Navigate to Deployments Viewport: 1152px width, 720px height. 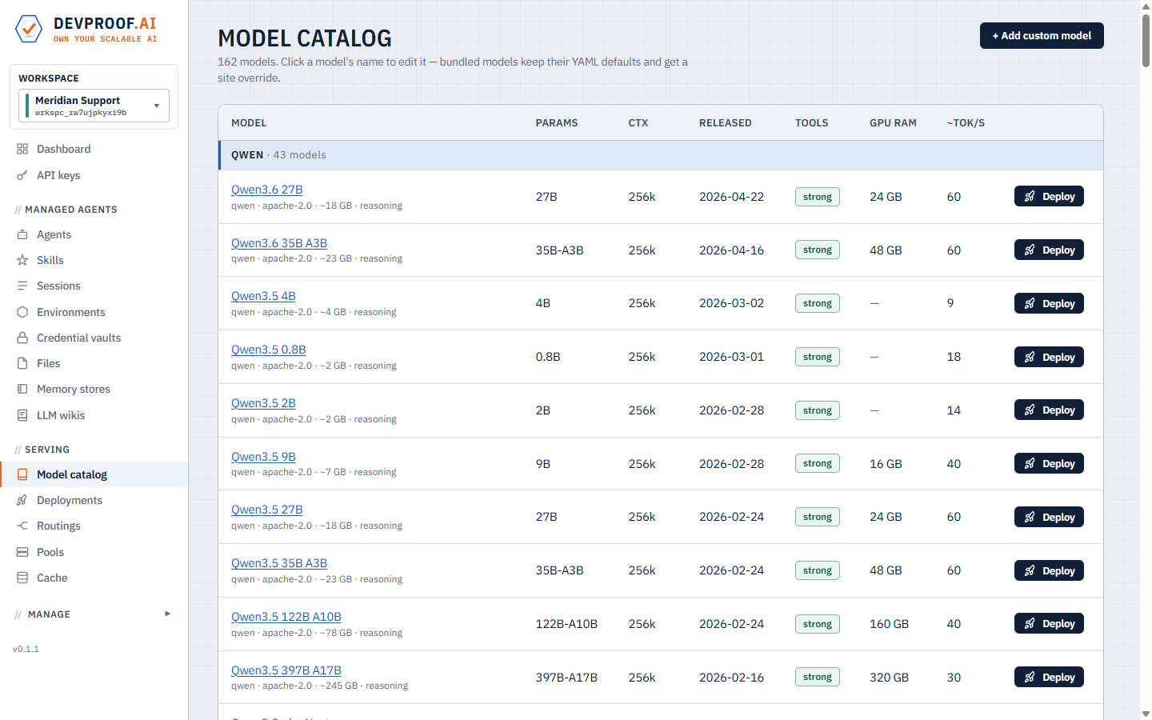pos(94,500)
